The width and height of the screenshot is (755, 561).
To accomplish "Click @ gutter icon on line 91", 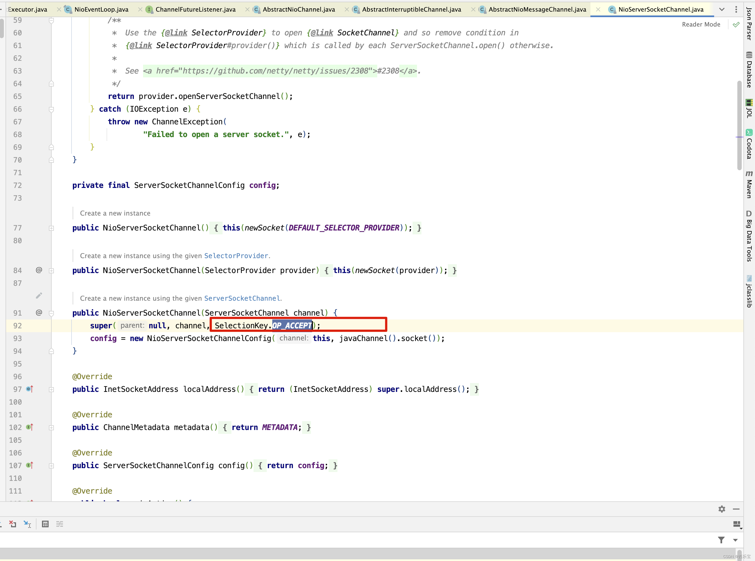I will pos(39,313).
